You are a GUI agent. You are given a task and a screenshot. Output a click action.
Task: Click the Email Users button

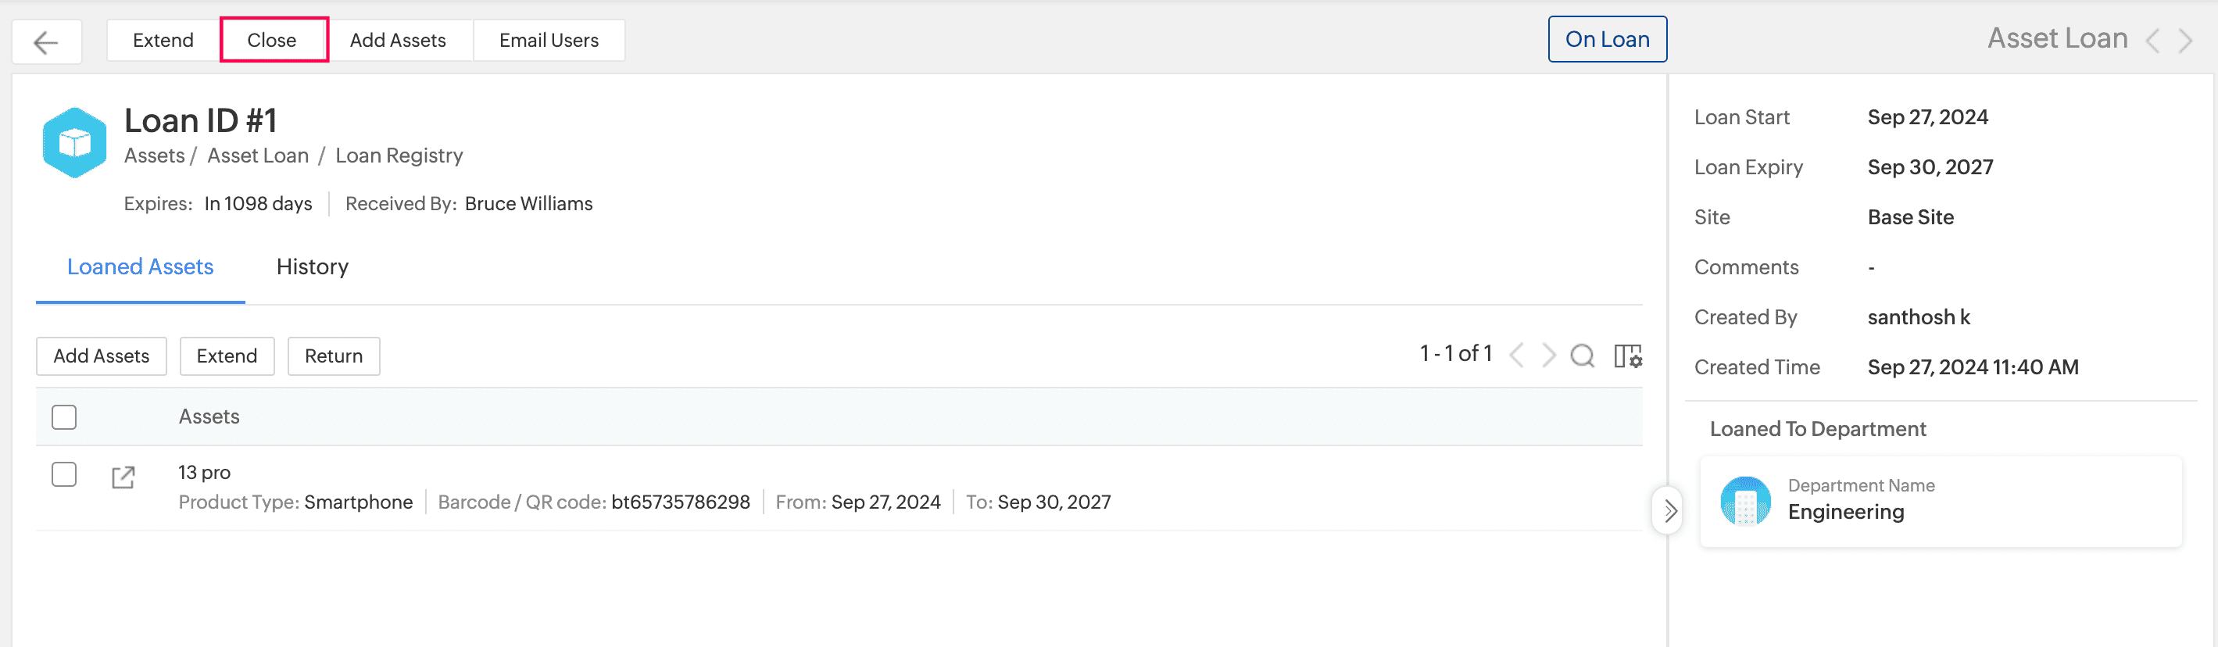pos(549,41)
